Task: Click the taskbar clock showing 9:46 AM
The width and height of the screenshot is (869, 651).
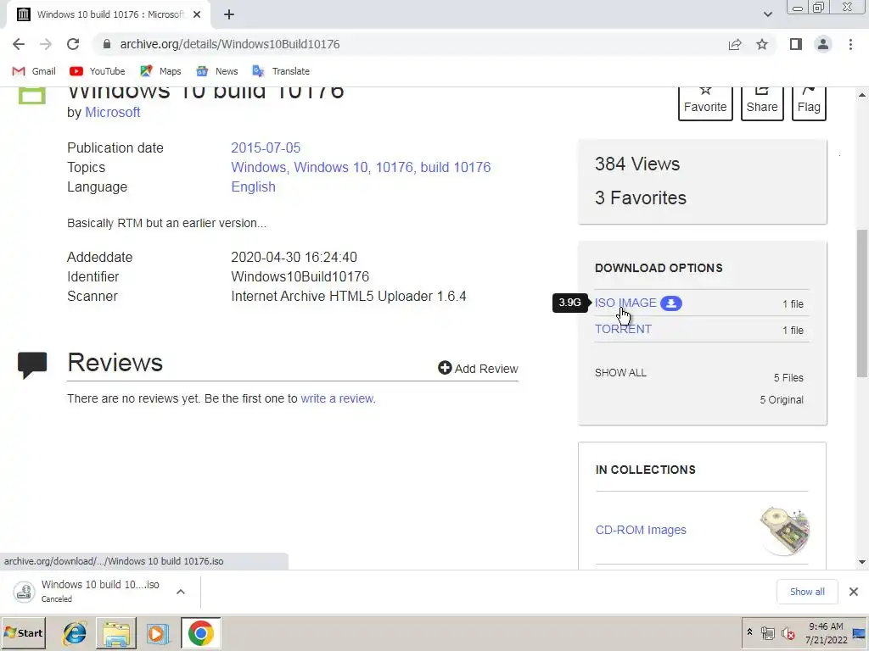Action: point(826,632)
